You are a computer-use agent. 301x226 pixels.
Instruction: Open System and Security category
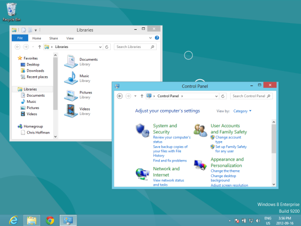165,129
